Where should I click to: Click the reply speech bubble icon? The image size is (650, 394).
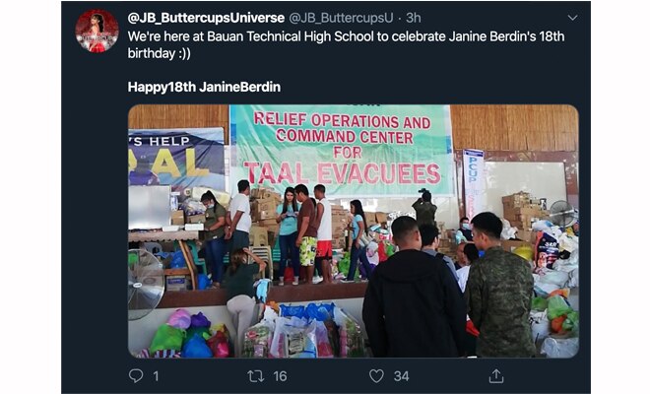click(x=136, y=375)
